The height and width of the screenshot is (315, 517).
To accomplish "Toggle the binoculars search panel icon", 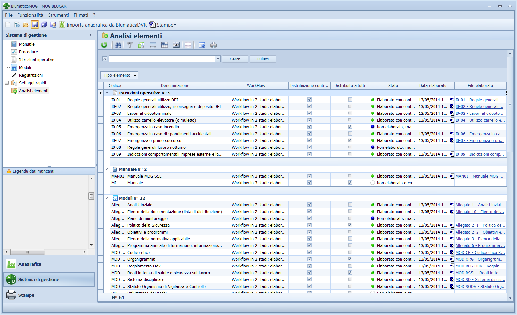I will tap(118, 45).
